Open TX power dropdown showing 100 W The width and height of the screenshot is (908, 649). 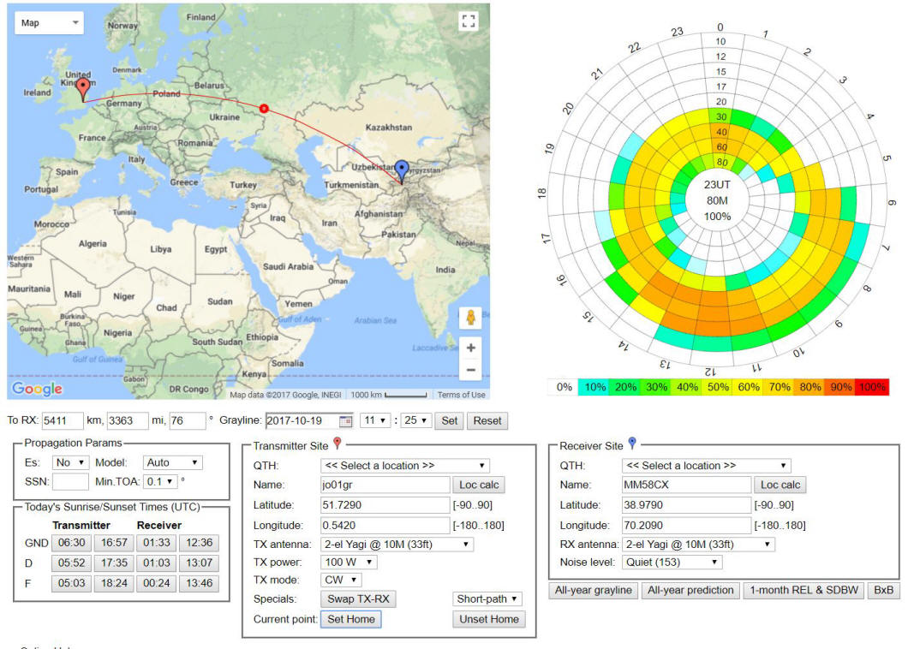[349, 563]
